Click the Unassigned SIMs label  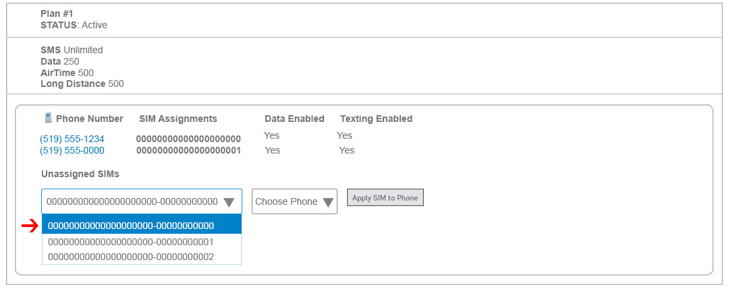click(x=80, y=174)
